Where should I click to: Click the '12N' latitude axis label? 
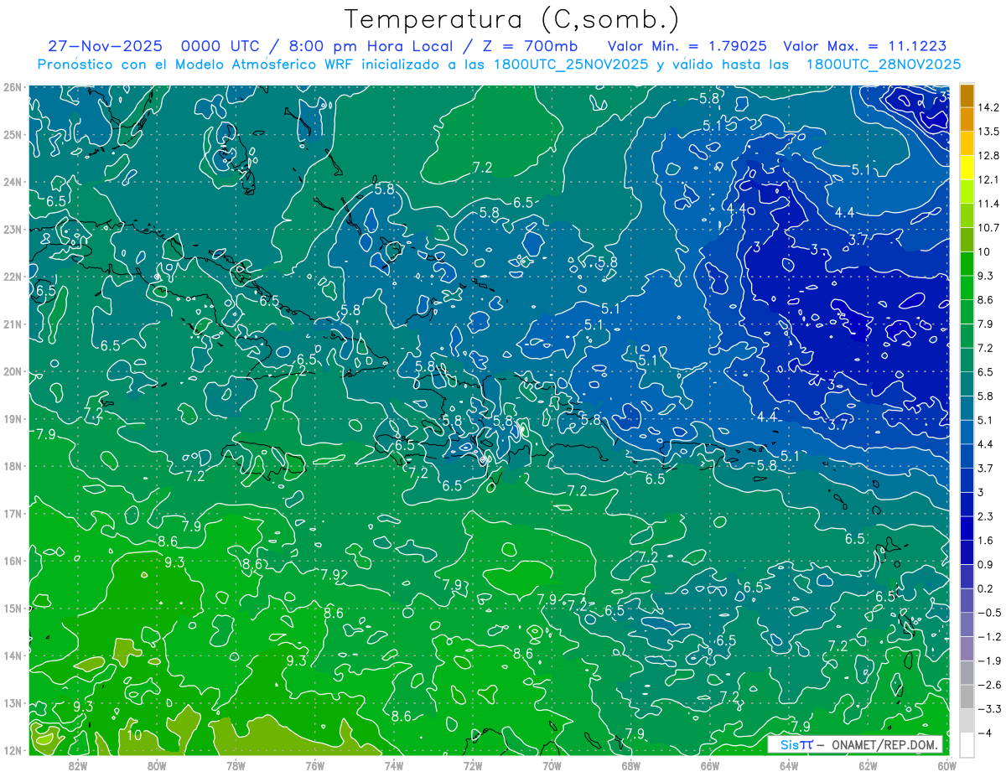(x=13, y=750)
